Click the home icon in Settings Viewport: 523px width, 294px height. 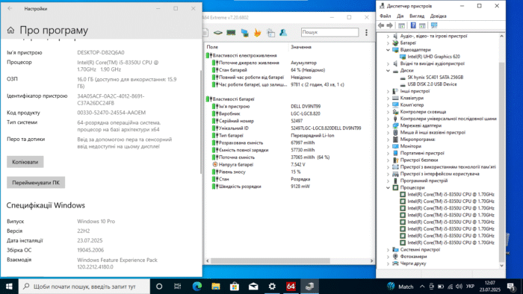[x=10, y=31]
